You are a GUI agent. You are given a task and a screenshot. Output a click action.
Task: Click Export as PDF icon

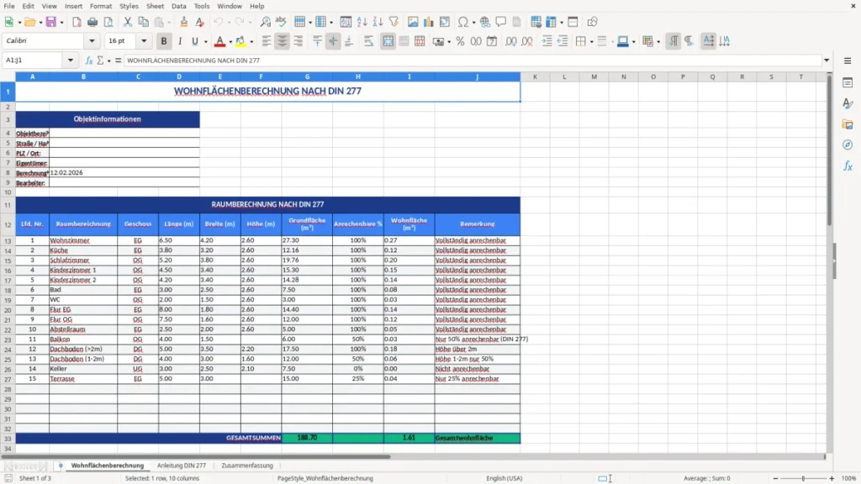tap(77, 22)
